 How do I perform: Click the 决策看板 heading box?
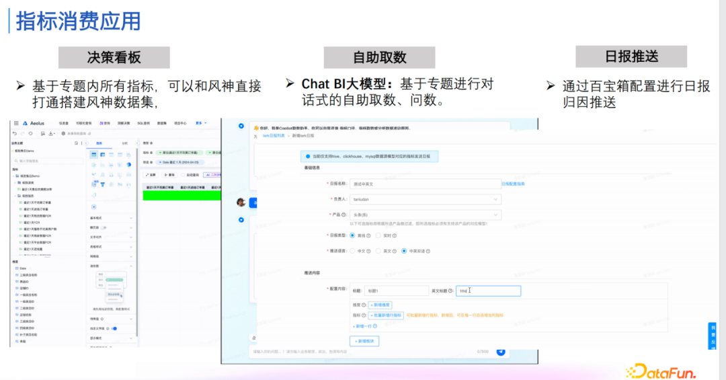click(114, 57)
